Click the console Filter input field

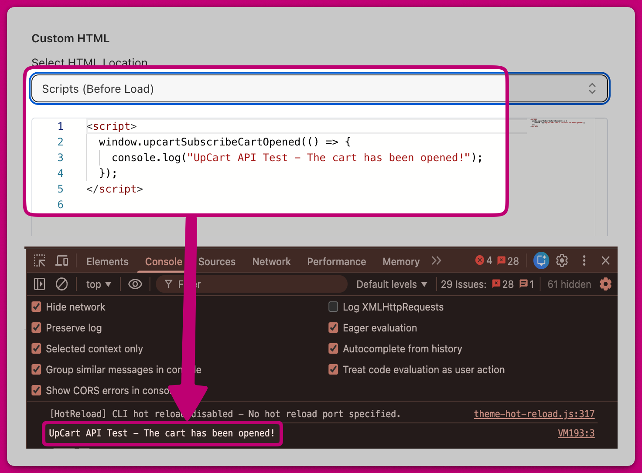(252, 284)
